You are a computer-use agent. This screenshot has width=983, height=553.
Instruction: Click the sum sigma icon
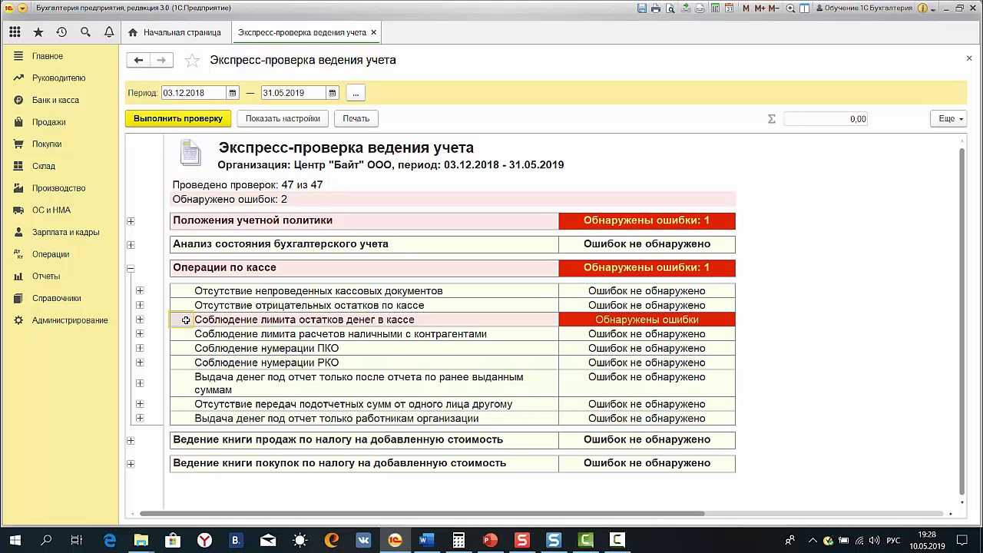click(772, 119)
